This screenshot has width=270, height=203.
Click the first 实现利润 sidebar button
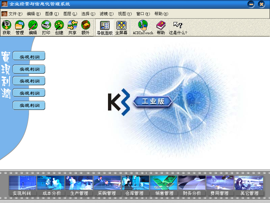[29, 56]
